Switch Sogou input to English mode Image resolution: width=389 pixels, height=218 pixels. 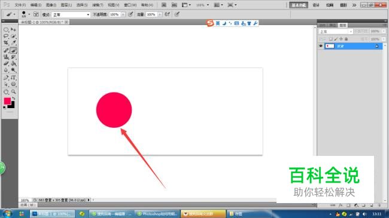click(x=218, y=23)
